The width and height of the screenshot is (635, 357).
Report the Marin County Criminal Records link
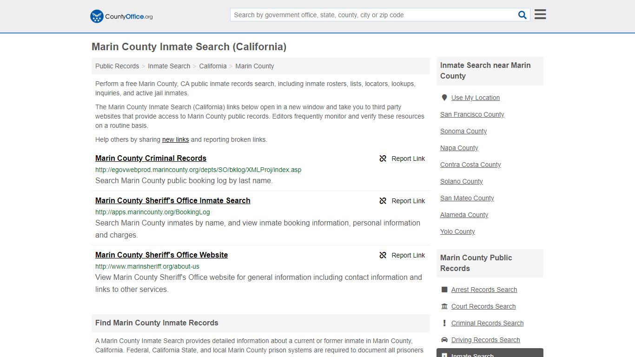pos(402,159)
